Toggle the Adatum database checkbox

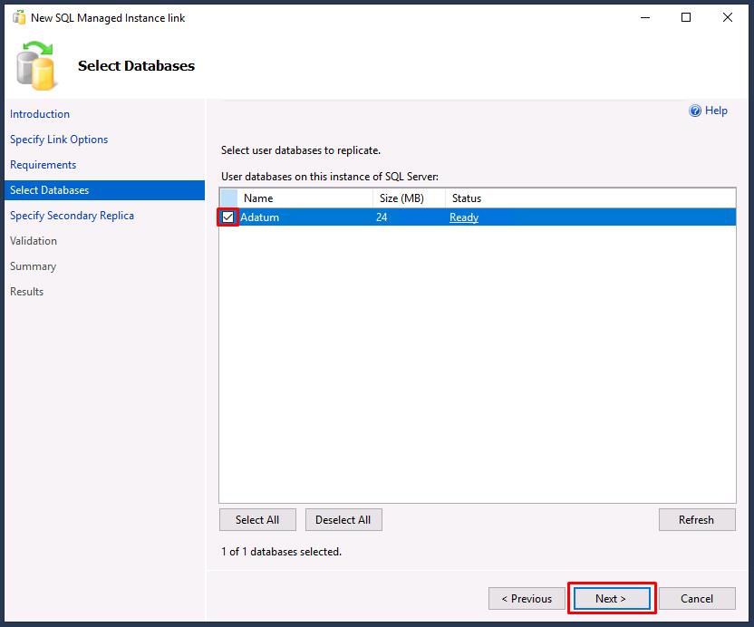pyautogui.click(x=228, y=217)
